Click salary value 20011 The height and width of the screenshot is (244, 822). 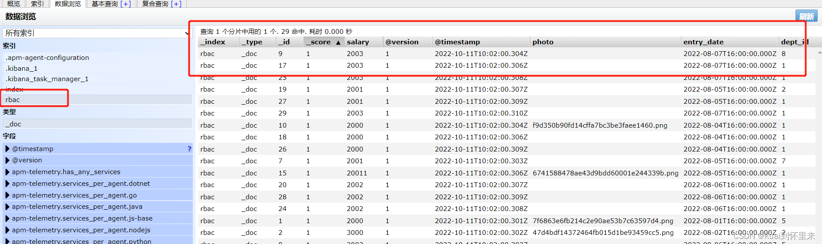[357, 173]
